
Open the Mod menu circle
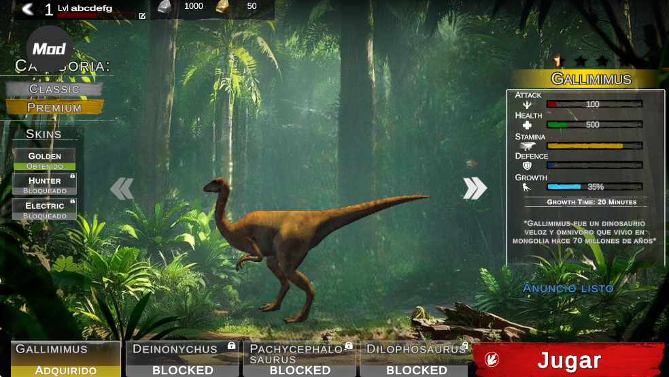coord(50,49)
